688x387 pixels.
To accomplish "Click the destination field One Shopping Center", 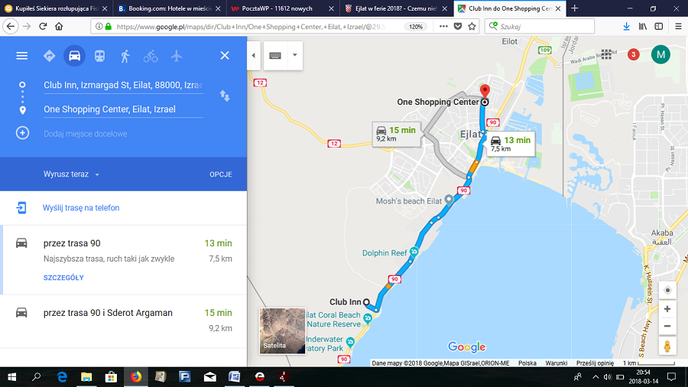I will tap(122, 109).
